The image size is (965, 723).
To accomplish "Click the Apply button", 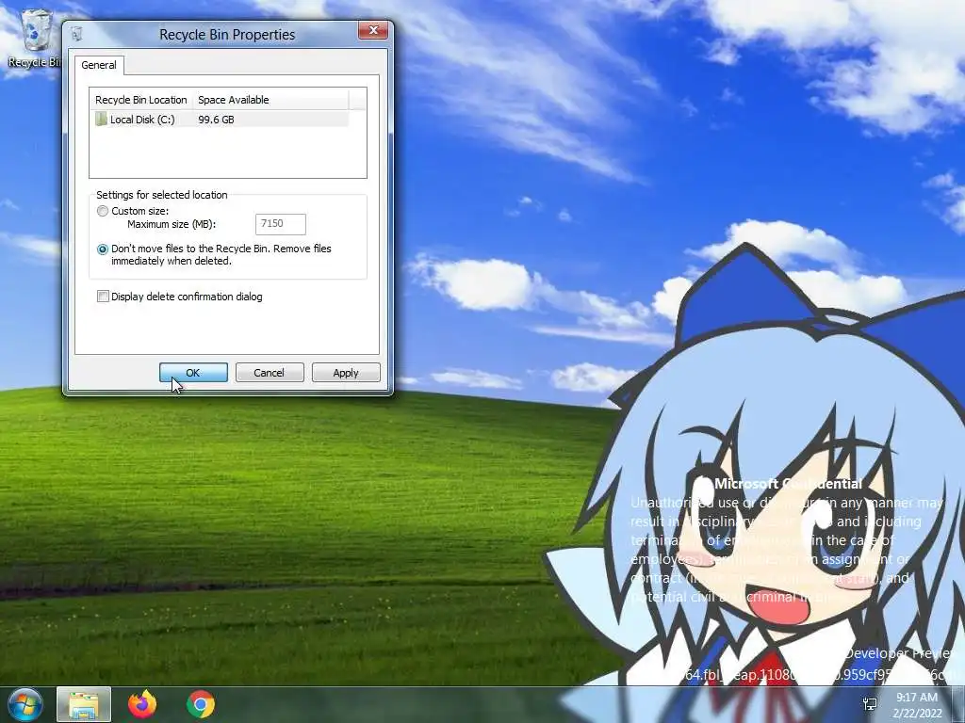I will (x=346, y=373).
